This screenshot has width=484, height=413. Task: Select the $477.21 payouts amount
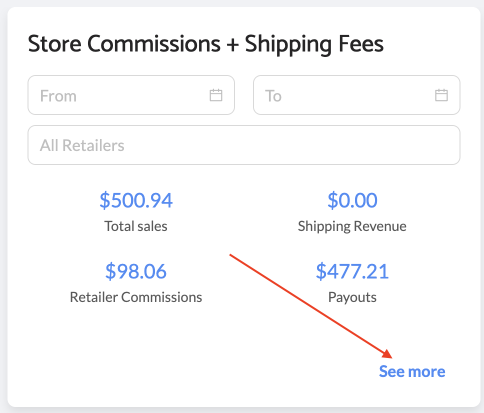(x=352, y=271)
